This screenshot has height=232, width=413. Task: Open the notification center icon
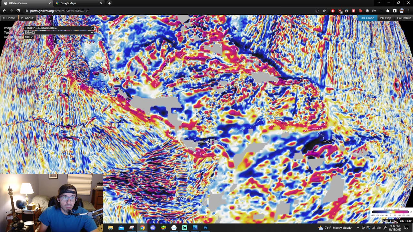point(407,228)
